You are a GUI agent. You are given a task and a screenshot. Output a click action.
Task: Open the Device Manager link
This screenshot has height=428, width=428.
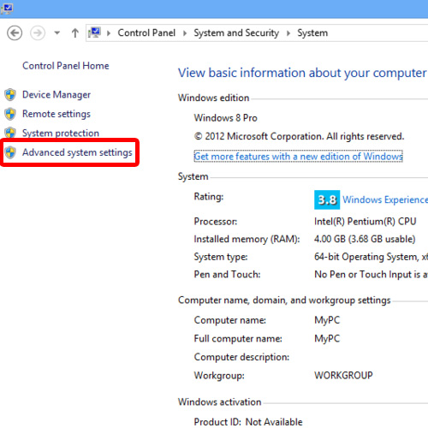tap(56, 95)
